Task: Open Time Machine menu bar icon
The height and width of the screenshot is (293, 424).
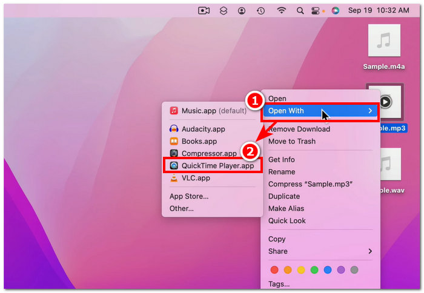Action: tap(260, 10)
